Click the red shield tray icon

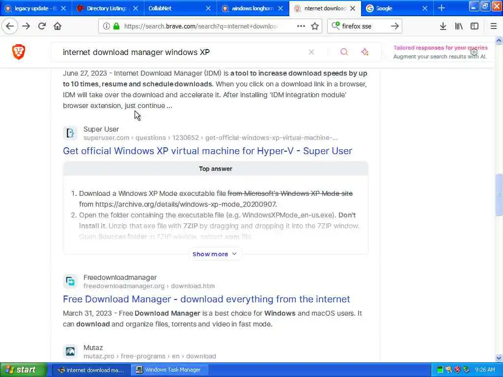[457, 370]
